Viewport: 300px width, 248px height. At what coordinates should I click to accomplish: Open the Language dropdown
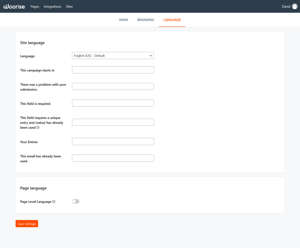point(113,56)
